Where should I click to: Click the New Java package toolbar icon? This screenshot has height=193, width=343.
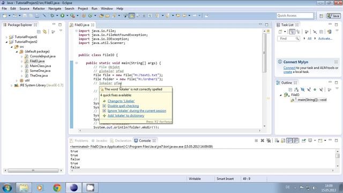(x=84, y=16)
